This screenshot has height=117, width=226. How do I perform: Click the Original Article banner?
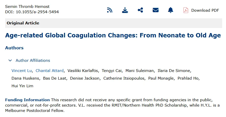coord(114,23)
